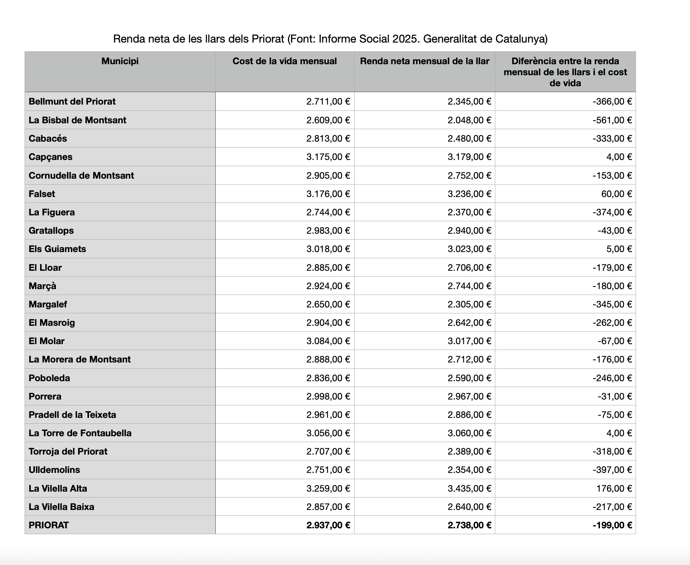Click the table title about Renda neta

point(330,39)
